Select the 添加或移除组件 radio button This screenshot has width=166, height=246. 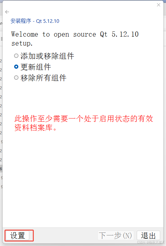(16, 56)
